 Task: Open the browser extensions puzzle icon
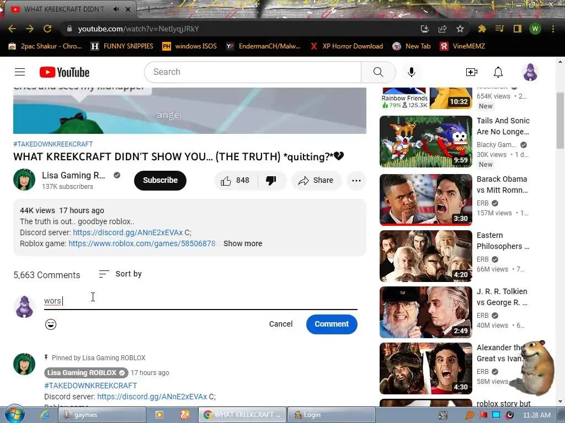482,29
